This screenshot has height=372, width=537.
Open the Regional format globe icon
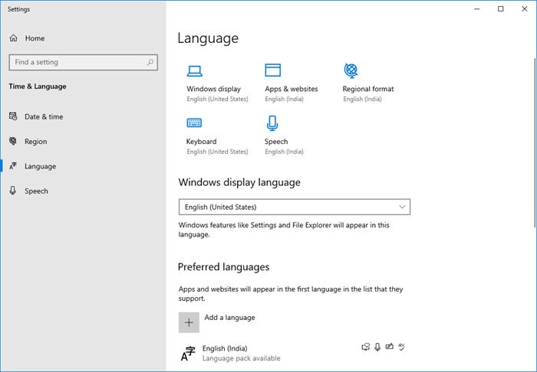(x=351, y=70)
